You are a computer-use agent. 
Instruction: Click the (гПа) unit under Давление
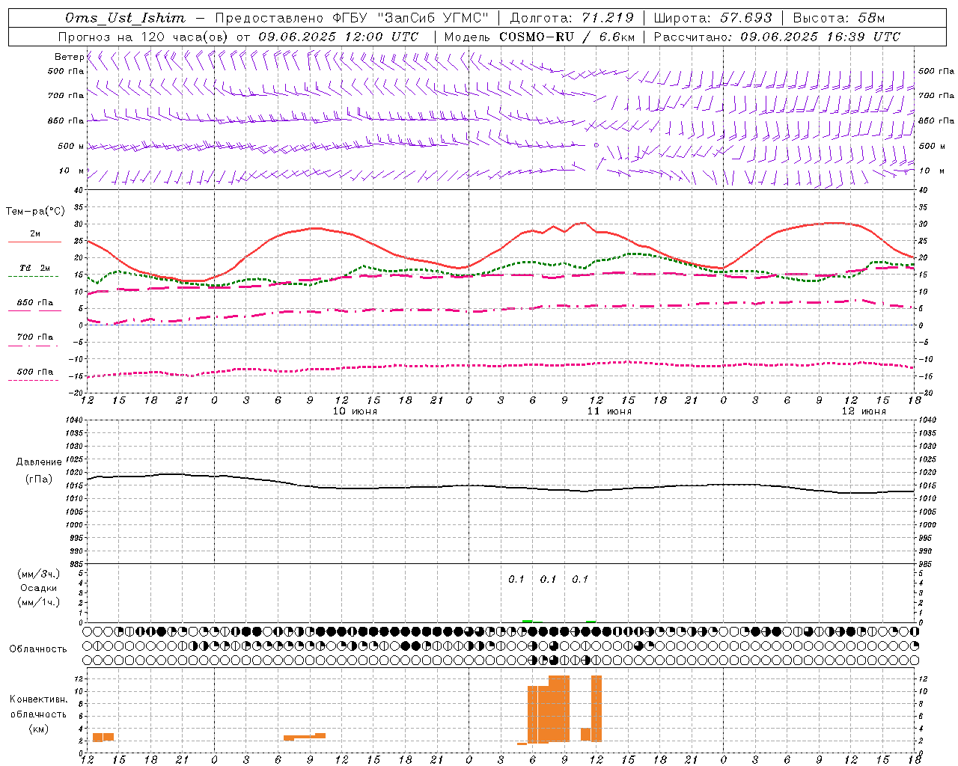point(39,479)
